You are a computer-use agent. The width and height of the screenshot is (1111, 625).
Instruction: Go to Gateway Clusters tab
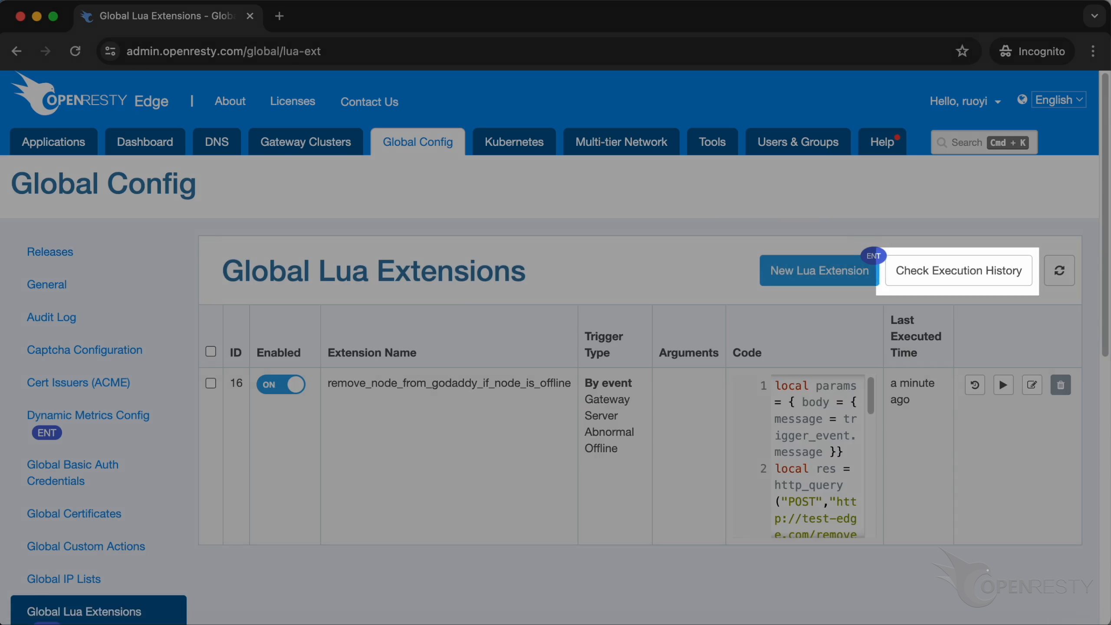click(x=306, y=141)
